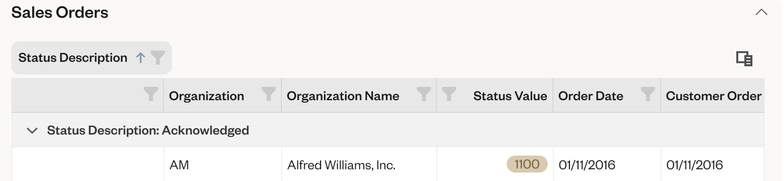Sort by Organization Name column header
The height and width of the screenshot is (181, 784).
click(x=343, y=96)
